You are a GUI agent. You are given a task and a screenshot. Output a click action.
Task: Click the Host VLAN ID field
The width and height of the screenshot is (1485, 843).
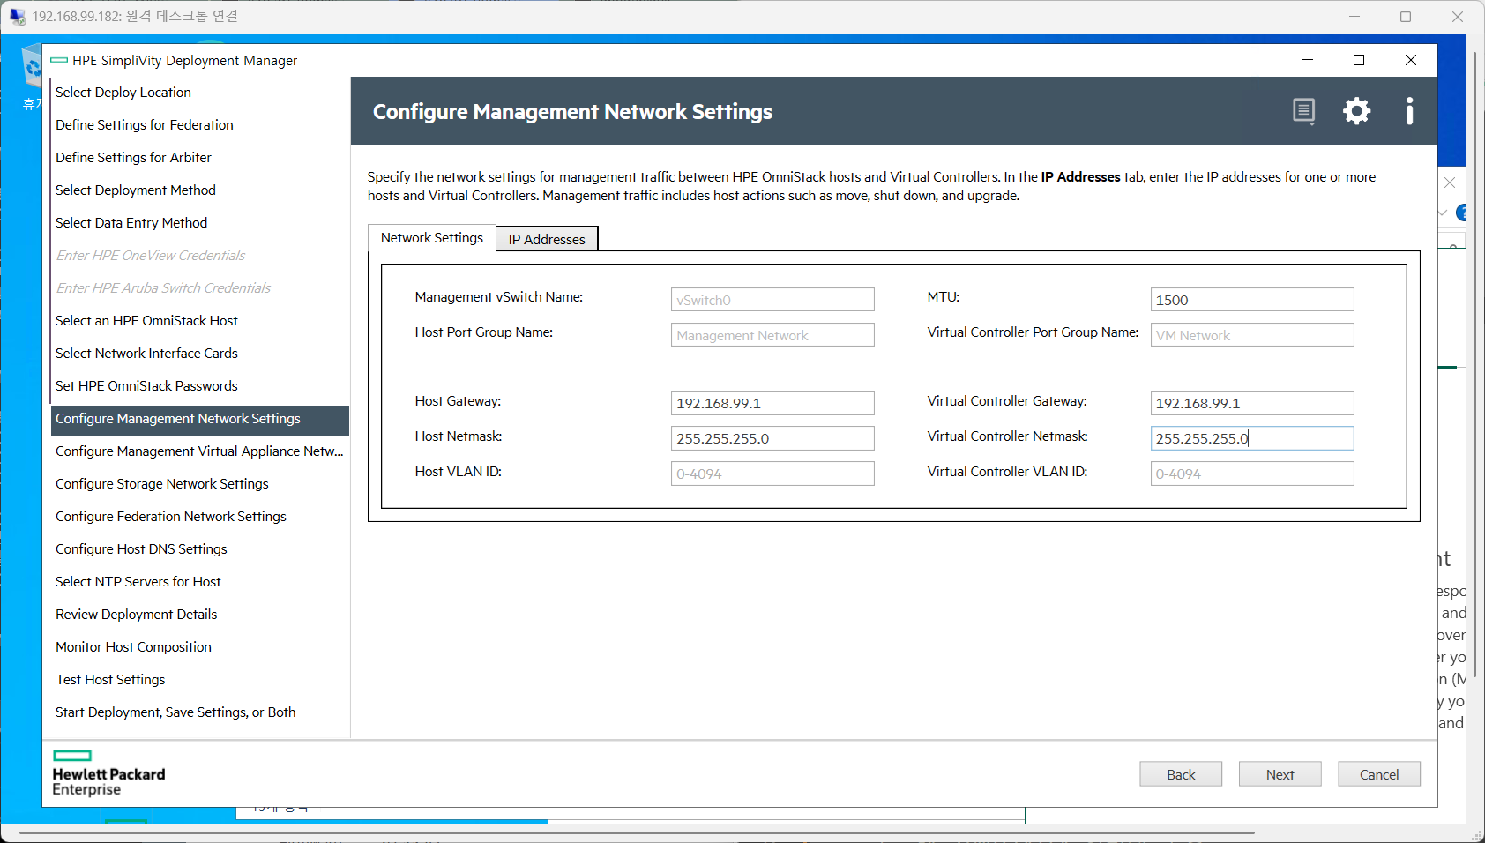(x=772, y=474)
